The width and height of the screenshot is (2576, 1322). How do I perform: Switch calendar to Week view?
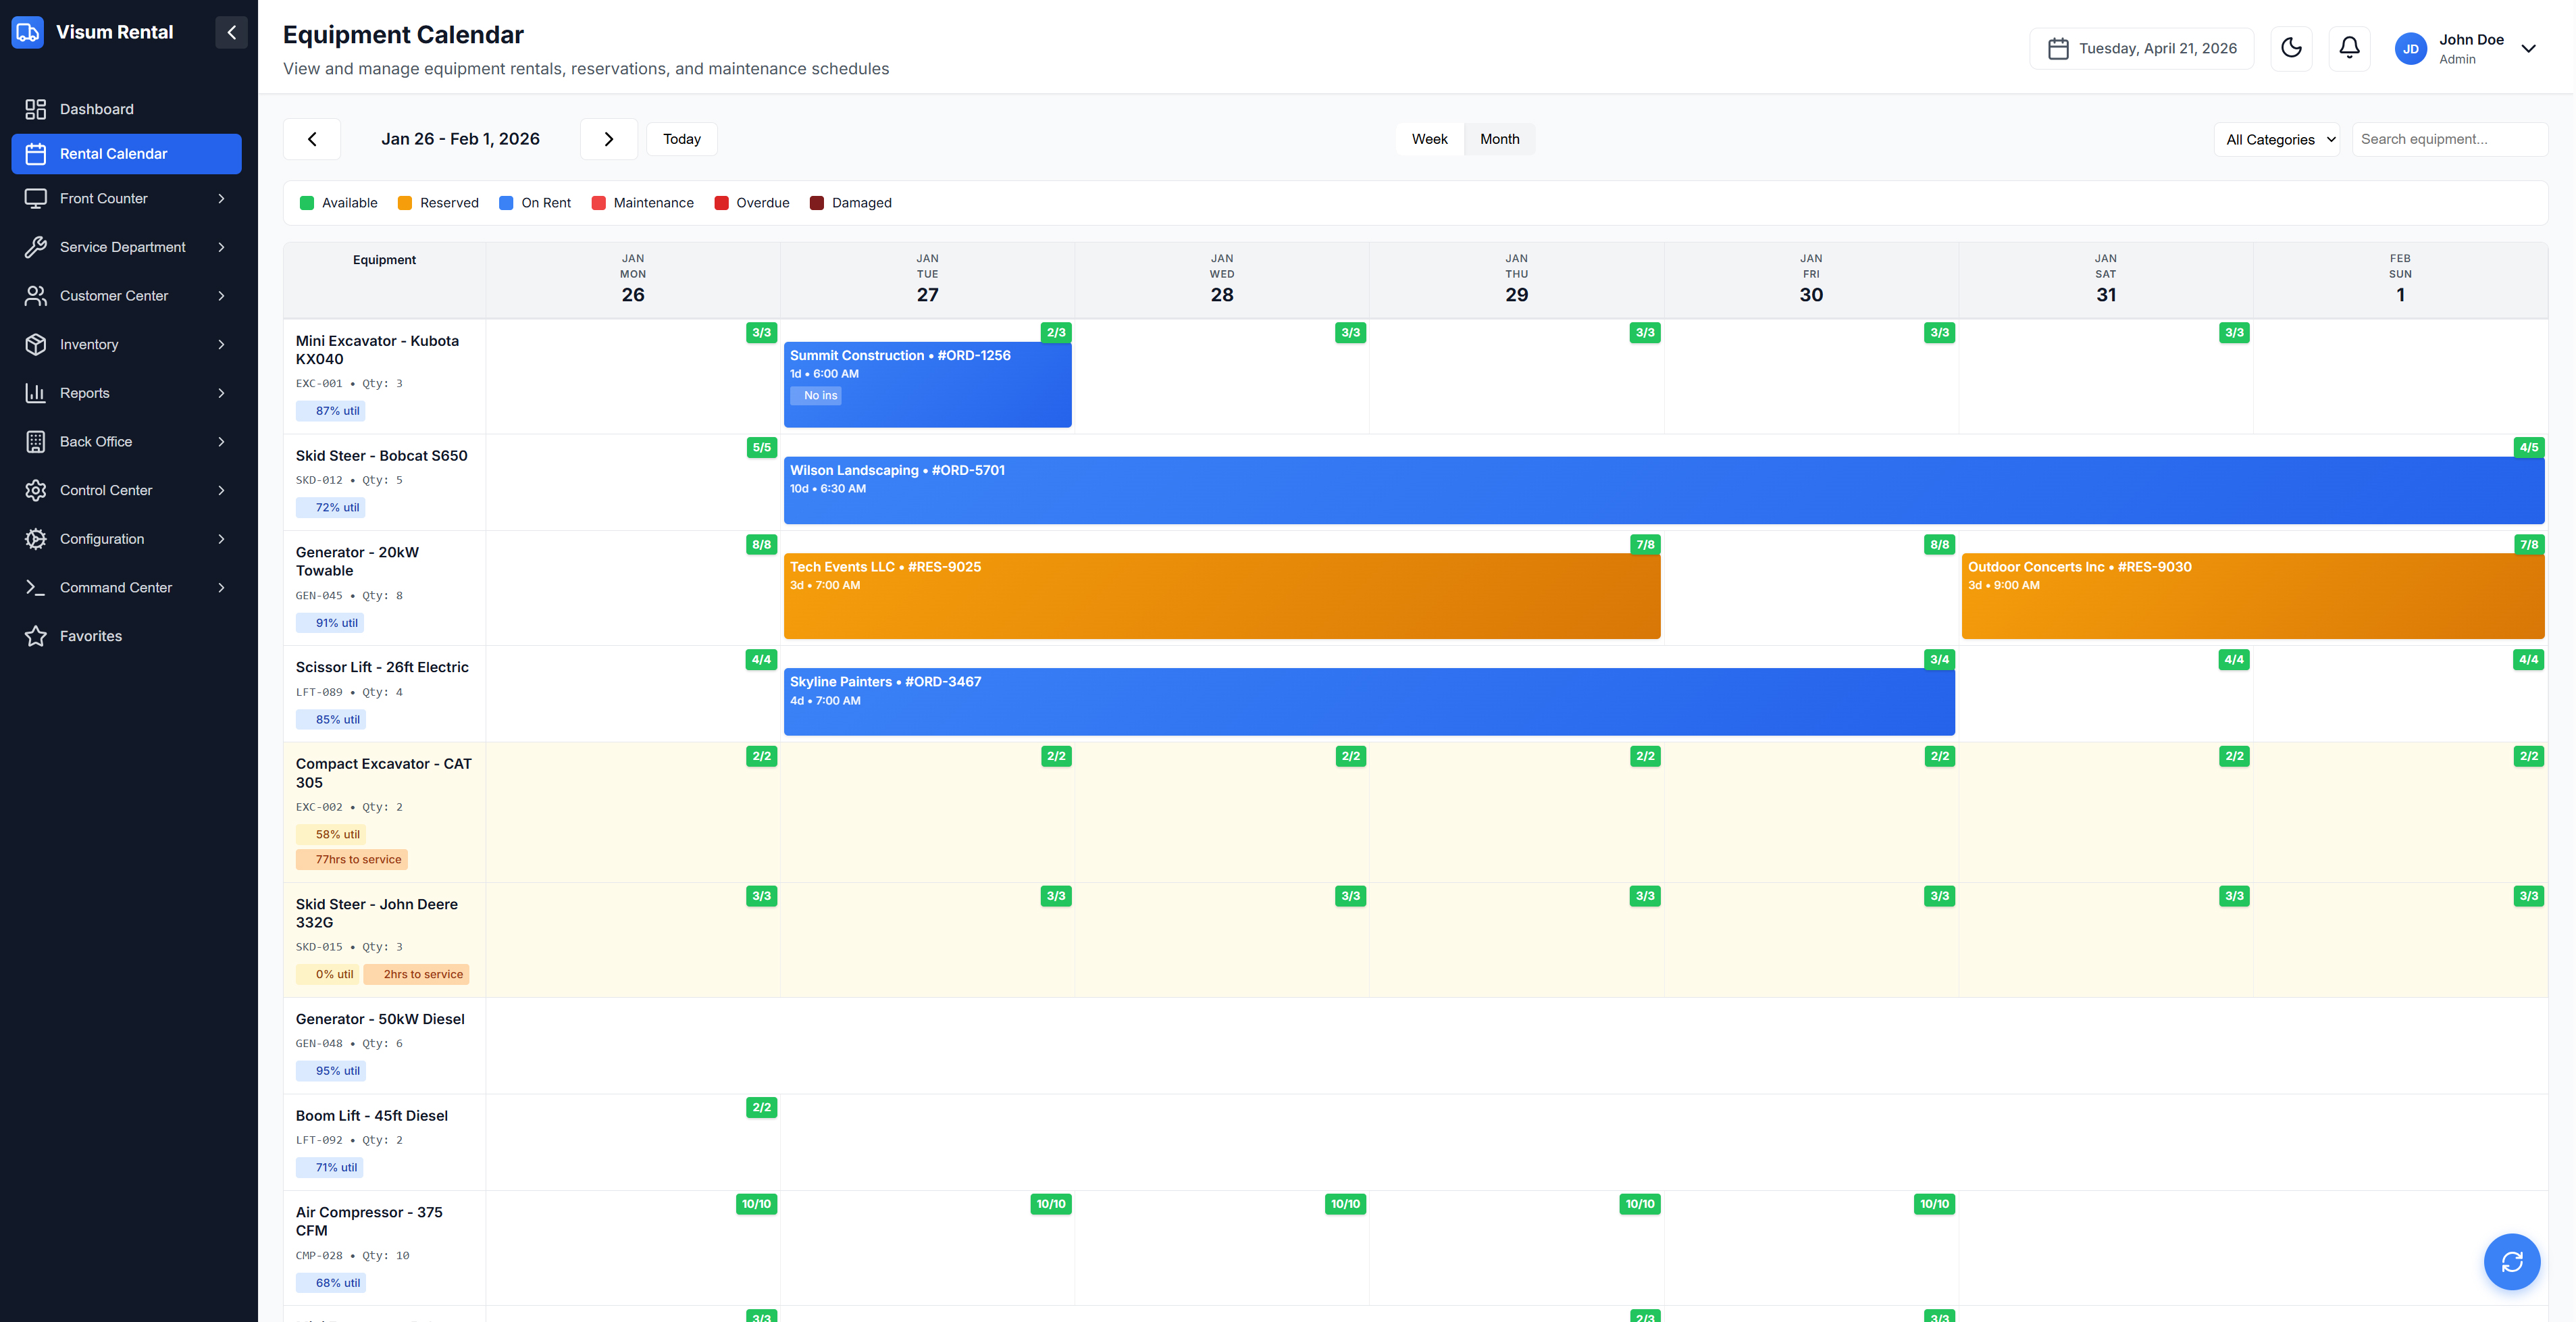click(x=1429, y=139)
